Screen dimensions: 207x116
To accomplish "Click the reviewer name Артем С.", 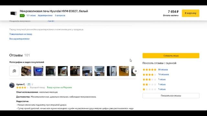I will pos(21,84).
